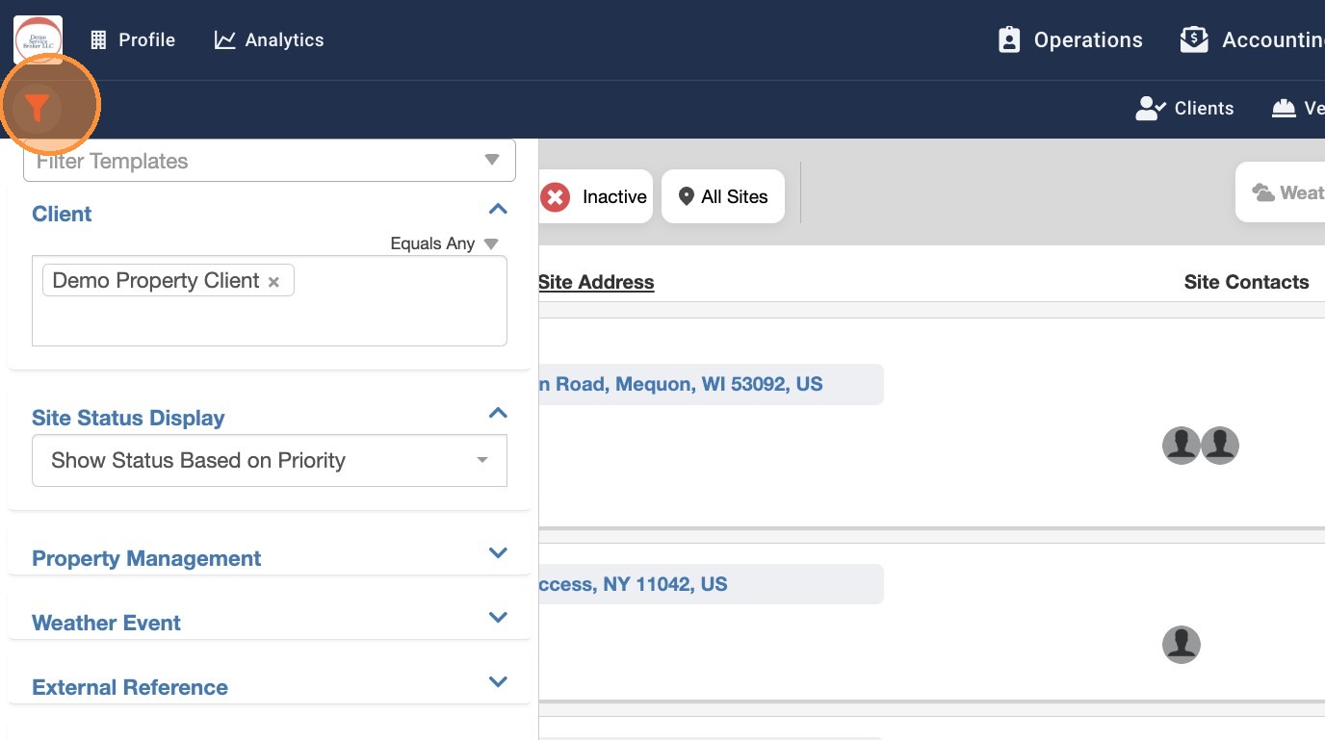Toggle the Inactive sites filter
Viewport: 1325px width, 740px height.
(x=595, y=196)
